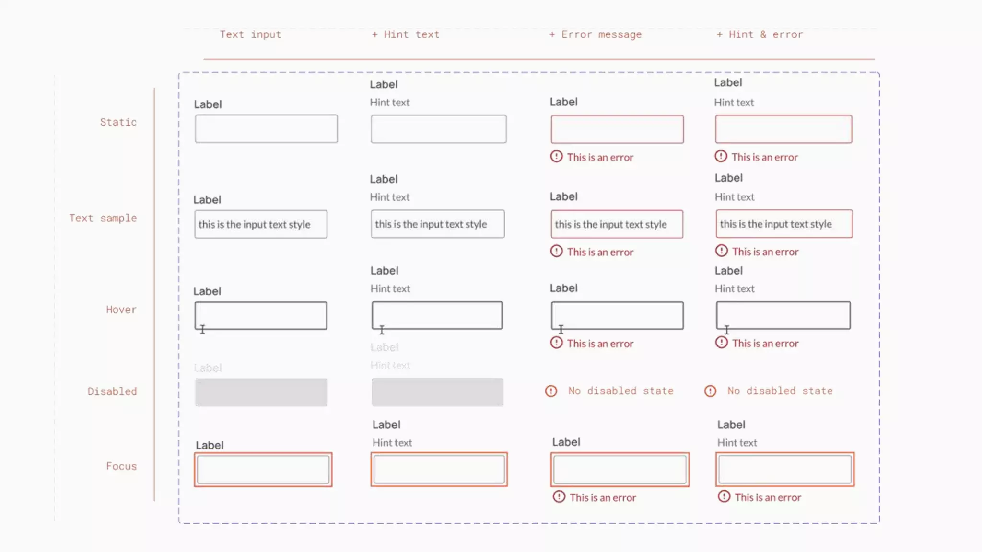
Task: Click warning icon beside first No disabled state
Action: (x=551, y=391)
